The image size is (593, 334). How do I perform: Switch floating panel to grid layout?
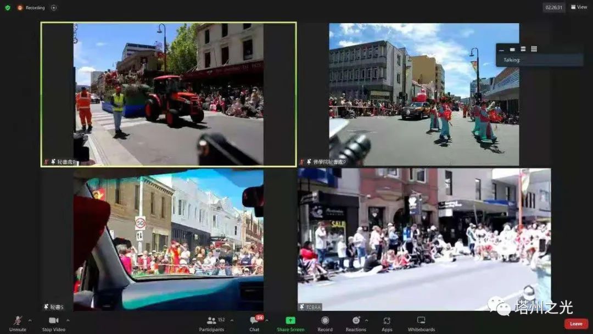[x=534, y=49]
